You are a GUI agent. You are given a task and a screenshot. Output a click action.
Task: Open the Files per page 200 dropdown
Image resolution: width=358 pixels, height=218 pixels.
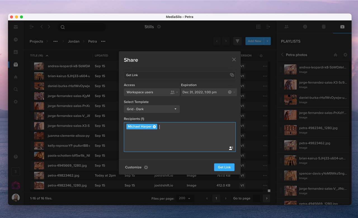point(185,198)
